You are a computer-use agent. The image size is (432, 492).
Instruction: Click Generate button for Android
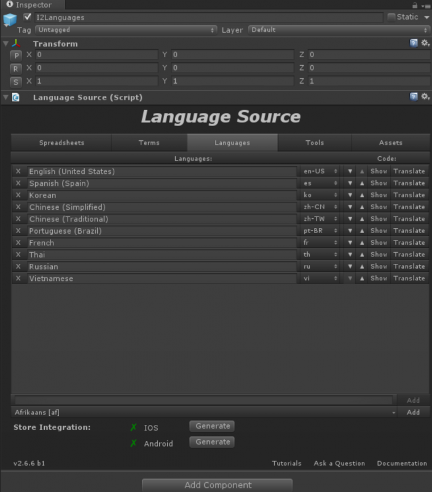(212, 442)
